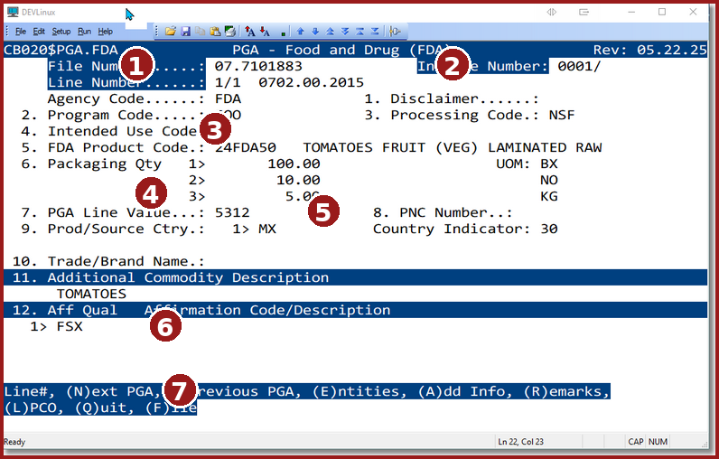Open the Run menu
The image size is (719, 459).
click(84, 31)
